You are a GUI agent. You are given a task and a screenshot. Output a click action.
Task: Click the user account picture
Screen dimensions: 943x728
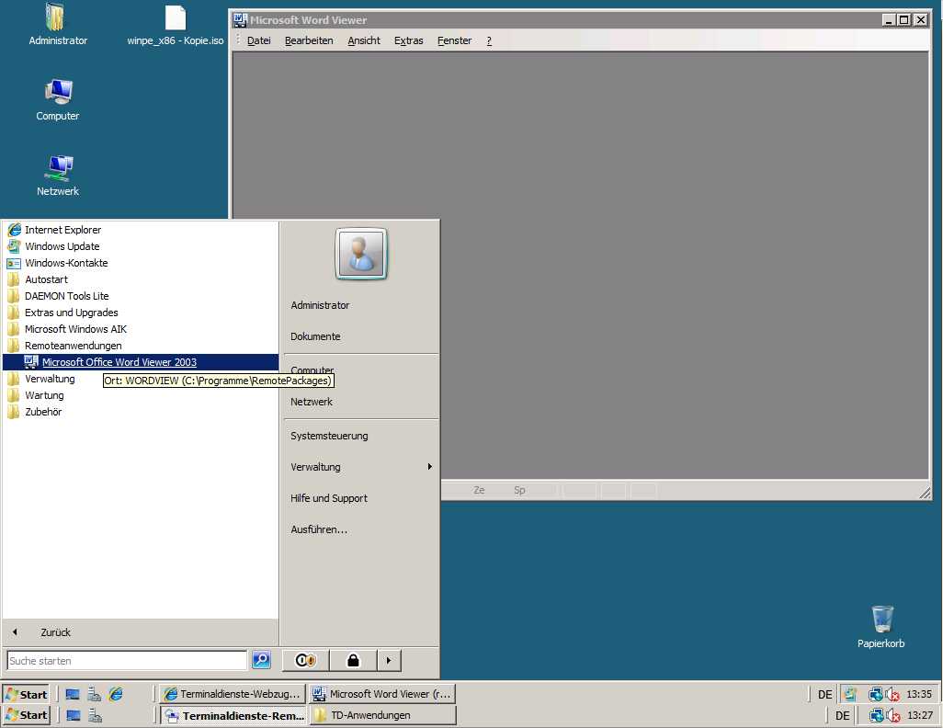pos(361,254)
